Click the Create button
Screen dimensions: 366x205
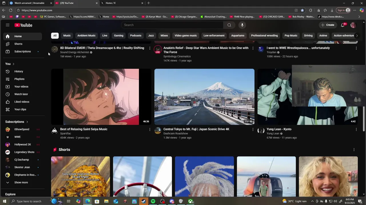point(327,25)
